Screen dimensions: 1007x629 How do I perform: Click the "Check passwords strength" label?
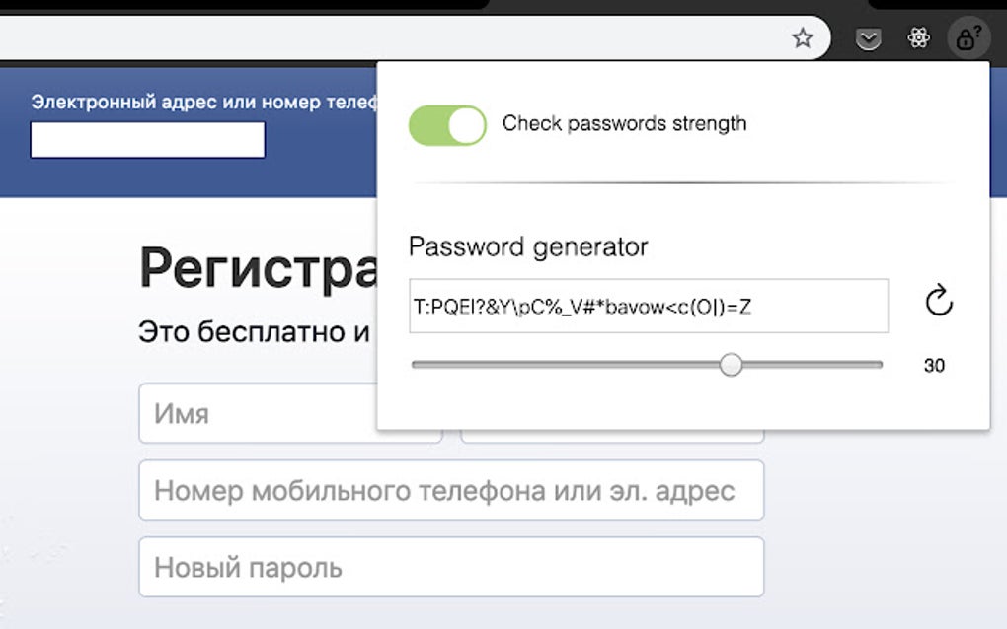point(624,124)
